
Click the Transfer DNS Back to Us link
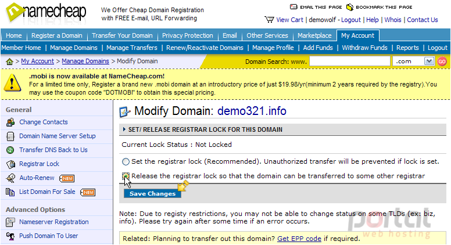coord(53,150)
